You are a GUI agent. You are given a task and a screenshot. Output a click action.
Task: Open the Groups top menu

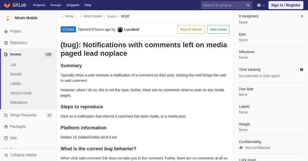coord(56,5)
